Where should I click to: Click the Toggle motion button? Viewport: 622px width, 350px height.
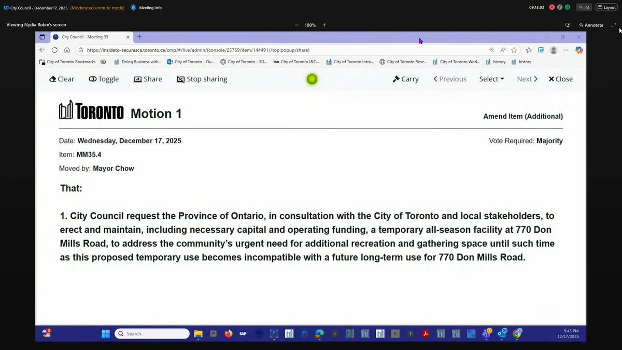(x=104, y=79)
